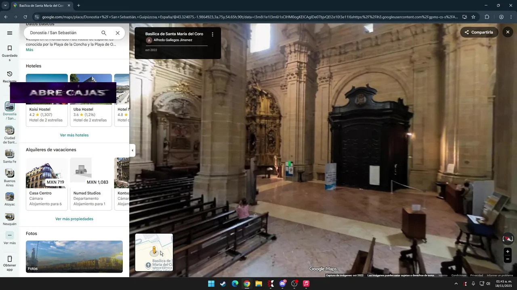Bookmark this page with the star icon
Screen dimensions: 517x290
point(473,17)
